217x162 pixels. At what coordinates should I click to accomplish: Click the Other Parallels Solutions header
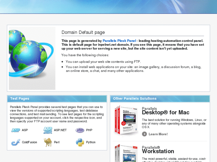(160, 99)
